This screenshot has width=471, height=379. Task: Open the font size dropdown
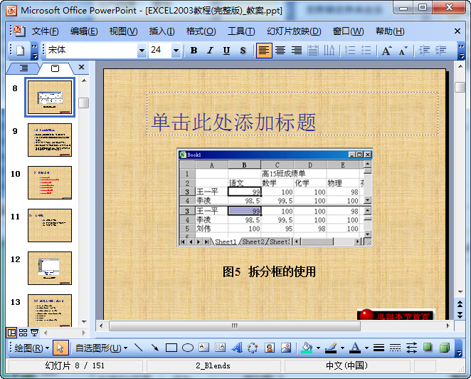tap(176, 51)
